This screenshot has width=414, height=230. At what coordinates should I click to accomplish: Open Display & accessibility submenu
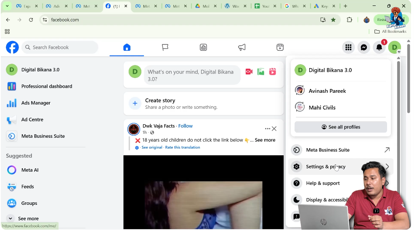(326, 200)
